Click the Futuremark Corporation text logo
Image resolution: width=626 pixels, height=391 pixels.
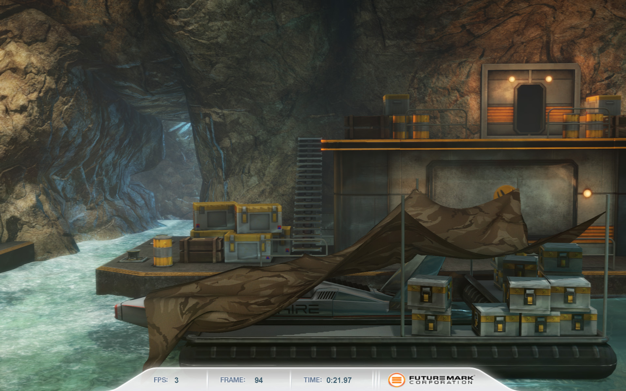coord(441,380)
